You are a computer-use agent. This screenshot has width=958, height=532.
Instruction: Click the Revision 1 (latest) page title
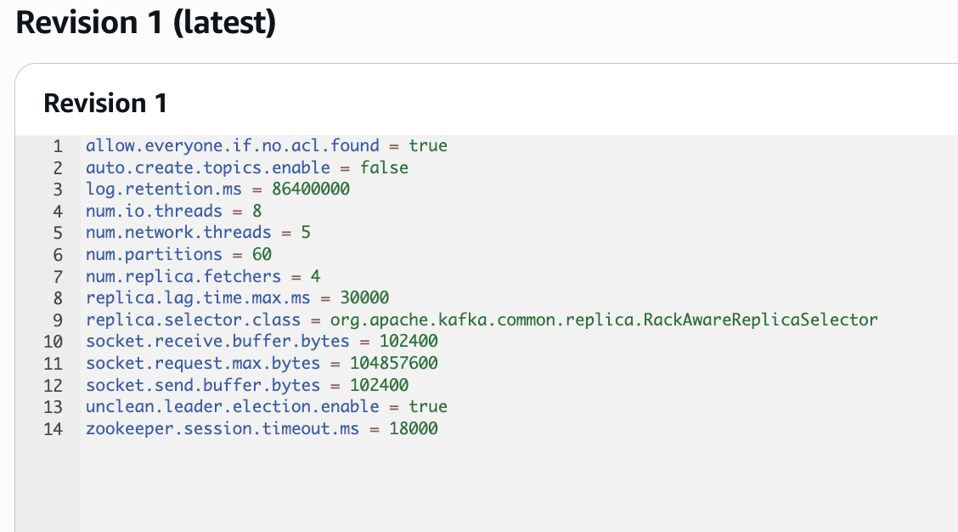pos(145,23)
